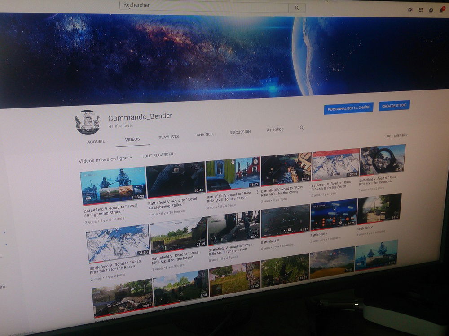This screenshot has height=336, width=449.
Task: Open the Discussion tab
Action: [240, 132]
